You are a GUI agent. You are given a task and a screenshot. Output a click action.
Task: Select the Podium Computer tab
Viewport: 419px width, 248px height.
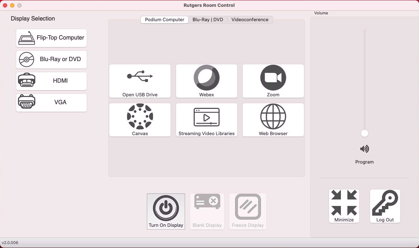[x=165, y=20]
